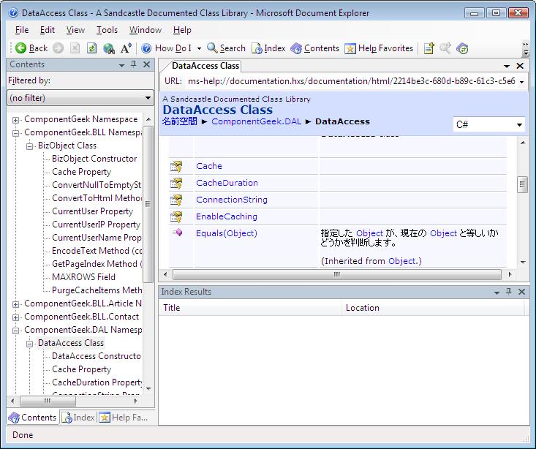Open the Contents panel options arrow
Image resolution: width=536 pixels, height=449 pixels.
point(121,65)
